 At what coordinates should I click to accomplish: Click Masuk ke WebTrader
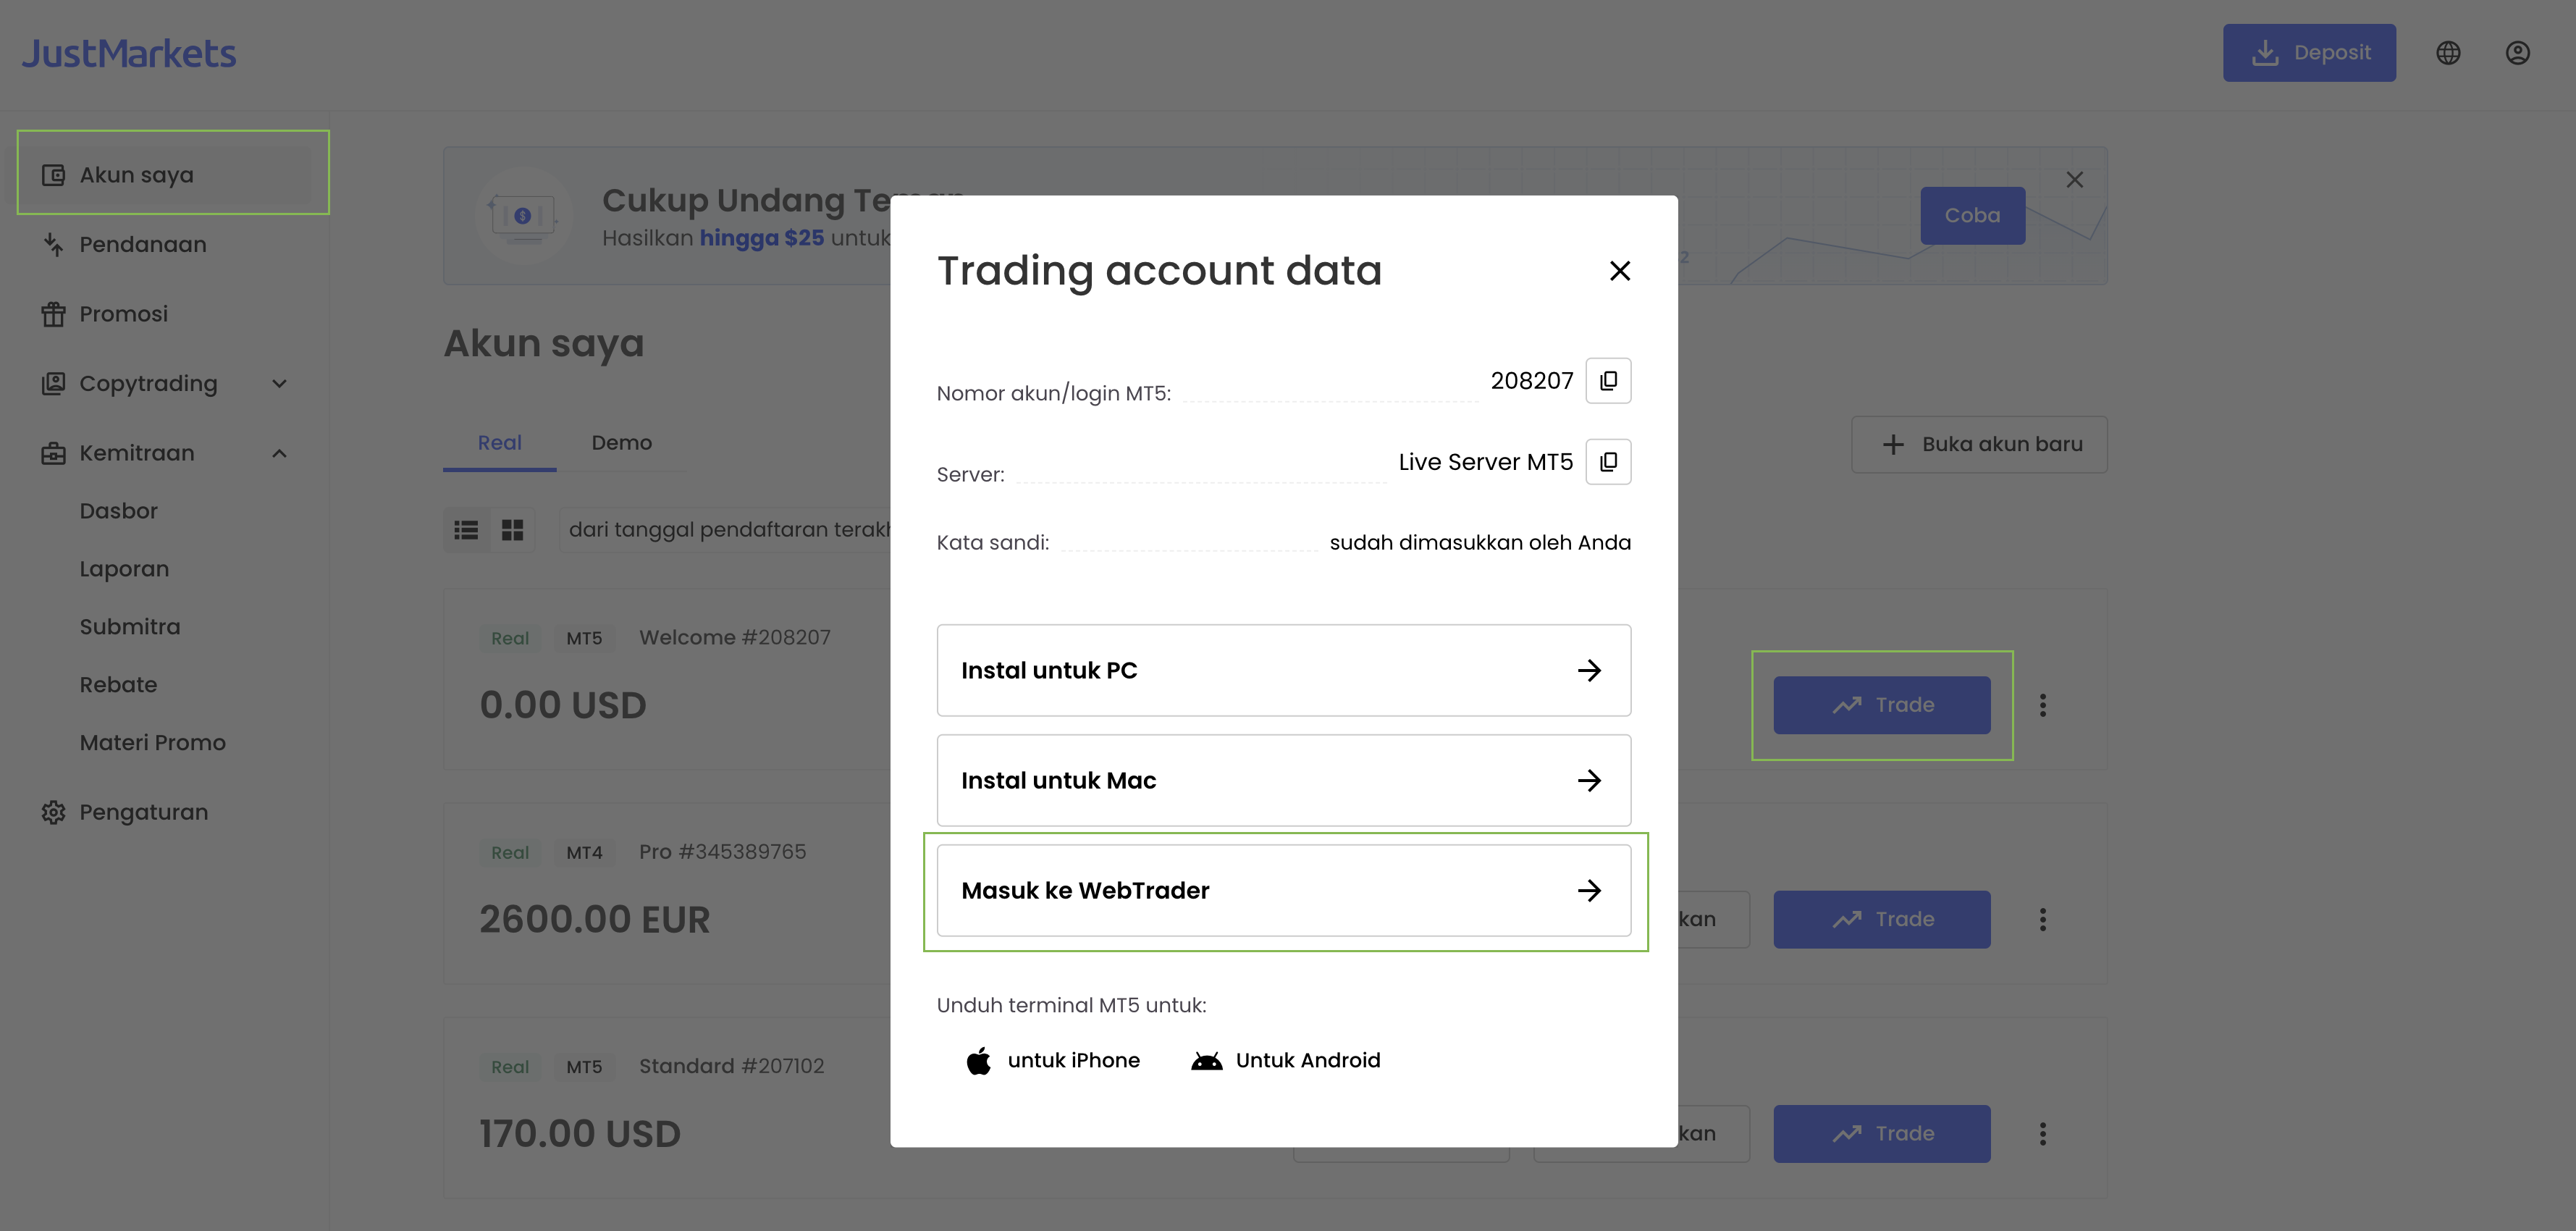pos(1283,890)
